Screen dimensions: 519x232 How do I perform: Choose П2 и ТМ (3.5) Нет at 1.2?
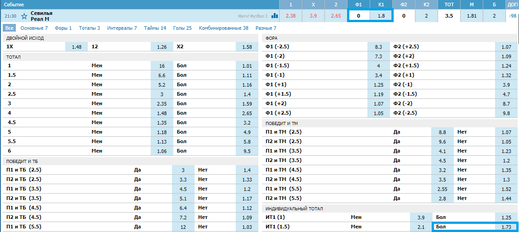(506, 161)
